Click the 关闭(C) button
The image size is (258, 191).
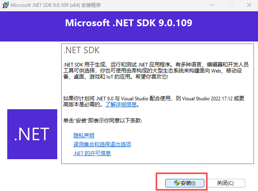coord(225,183)
